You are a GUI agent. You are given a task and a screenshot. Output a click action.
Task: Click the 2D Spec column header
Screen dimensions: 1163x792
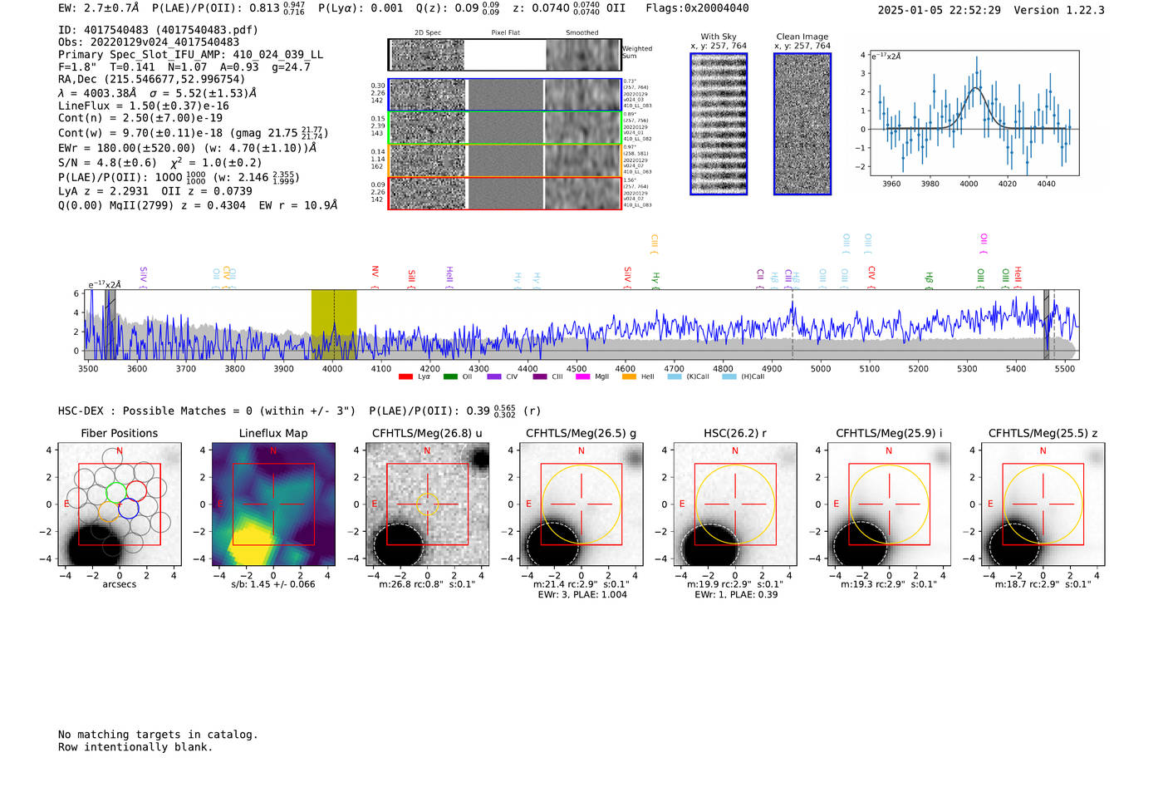click(428, 33)
